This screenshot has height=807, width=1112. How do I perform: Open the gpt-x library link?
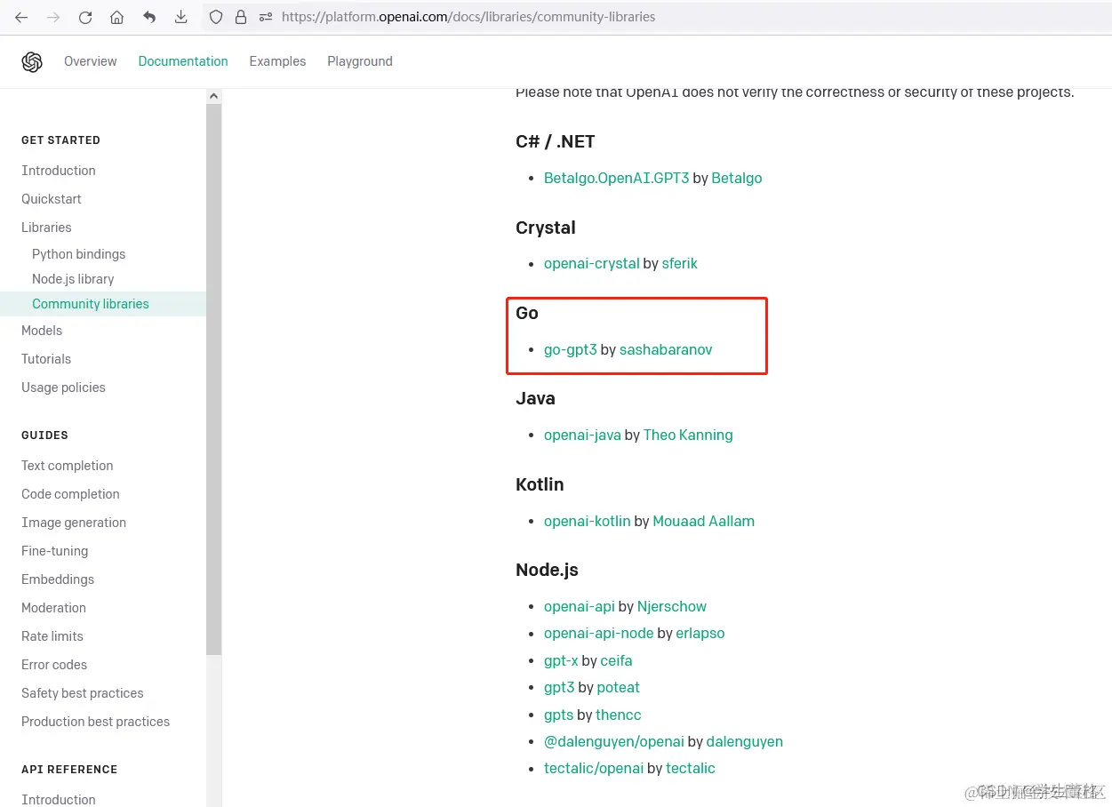[x=561, y=660]
